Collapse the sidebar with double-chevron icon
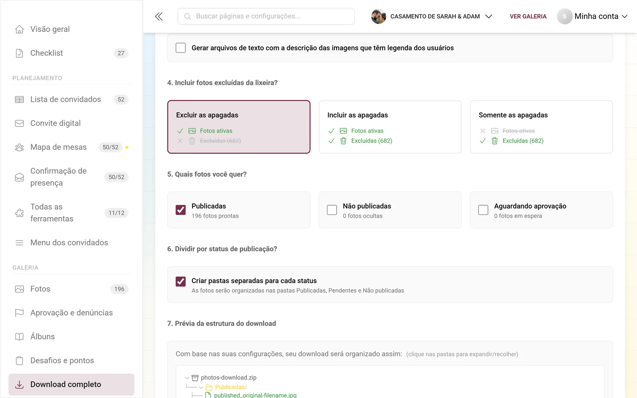The image size is (637, 398). (159, 16)
